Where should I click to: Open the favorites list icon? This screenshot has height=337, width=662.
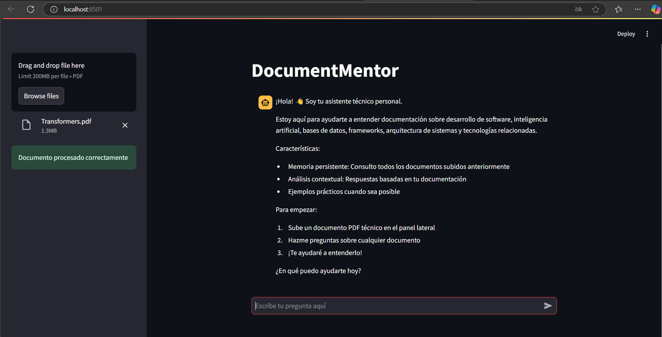pyautogui.click(x=619, y=9)
